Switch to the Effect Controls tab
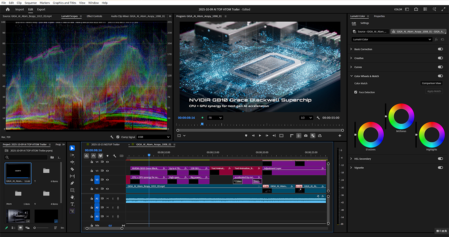The image size is (449, 237). coord(94,16)
